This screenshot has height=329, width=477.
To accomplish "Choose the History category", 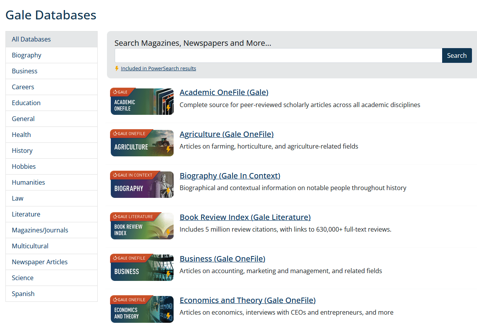I will (x=52, y=151).
